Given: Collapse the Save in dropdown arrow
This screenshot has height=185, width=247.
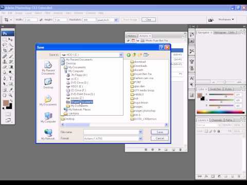Looking at the screenshot, I should [121, 55].
